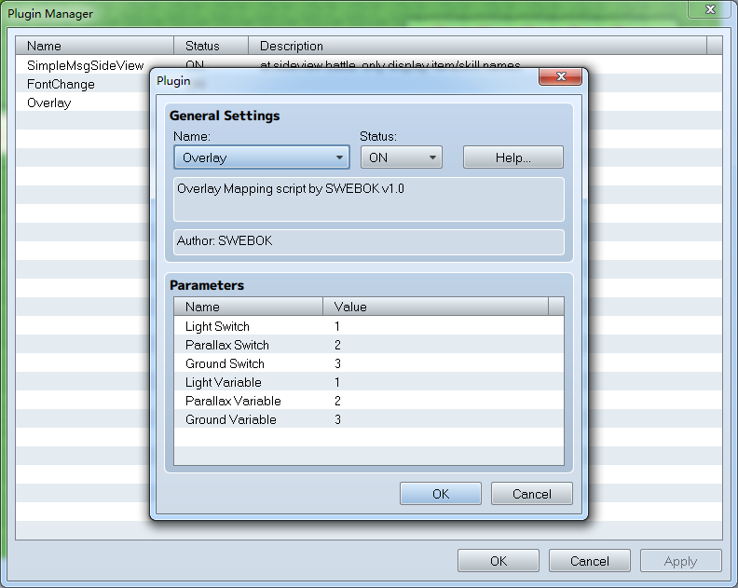Select the Parallax Switch parameter row
Image resolution: width=738 pixels, height=588 pixels.
368,345
